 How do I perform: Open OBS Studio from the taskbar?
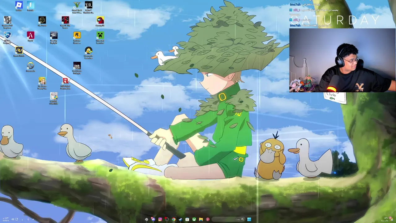click(167, 219)
